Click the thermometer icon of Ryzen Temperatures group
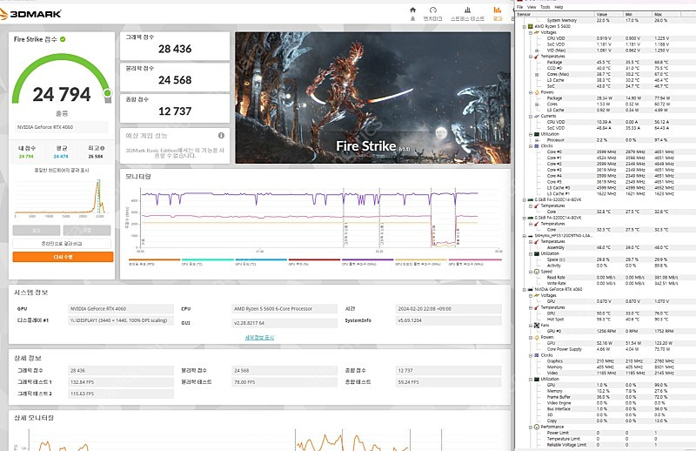 (536, 57)
